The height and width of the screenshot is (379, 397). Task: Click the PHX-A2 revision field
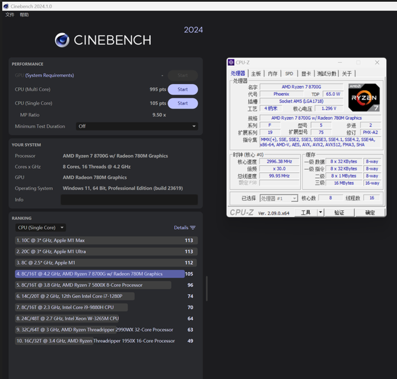[x=370, y=132]
